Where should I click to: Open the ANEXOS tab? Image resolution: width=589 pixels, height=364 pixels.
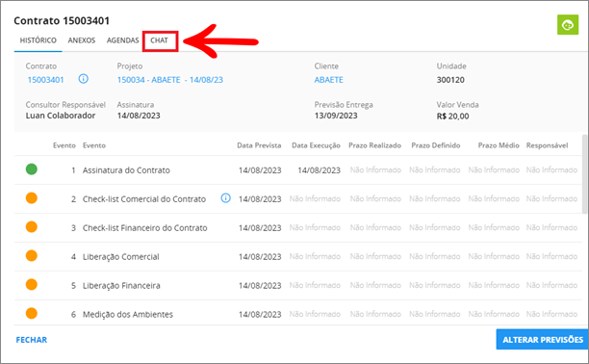click(82, 40)
